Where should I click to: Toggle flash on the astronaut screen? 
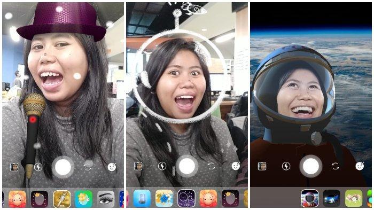(286, 166)
